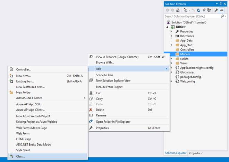Select ApplicationInsights.config file
229x162 pixels.
tap(197, 68)
